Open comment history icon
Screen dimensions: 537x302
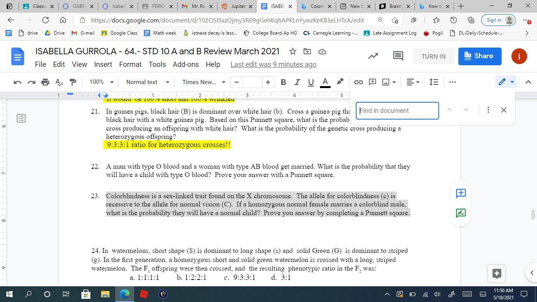pyautogui.click(x=398, y=56)
